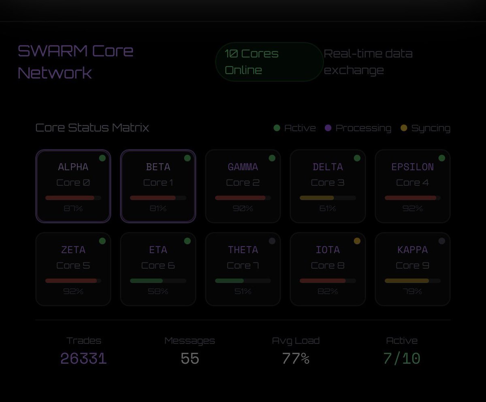Click the IOTA load bar

coord(328,280)
